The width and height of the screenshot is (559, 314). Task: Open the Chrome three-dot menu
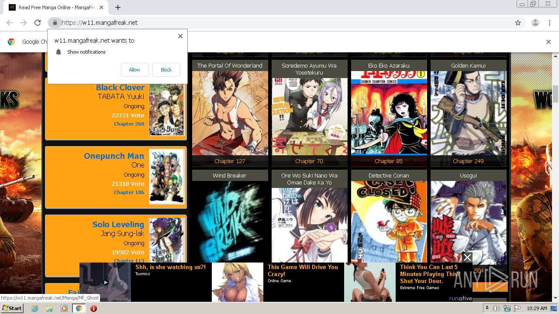(x=549, y=23)
